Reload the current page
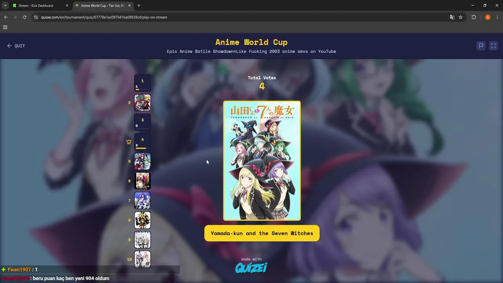The image size is (503, 283). click(x=24, y=17)
